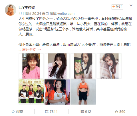Open the teddy bear profile avatar
Screen dimensions: 137x116
(11, 10)
